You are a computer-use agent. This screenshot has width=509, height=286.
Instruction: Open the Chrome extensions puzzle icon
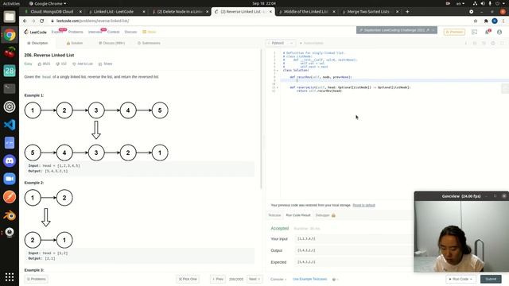click(486, 21)
